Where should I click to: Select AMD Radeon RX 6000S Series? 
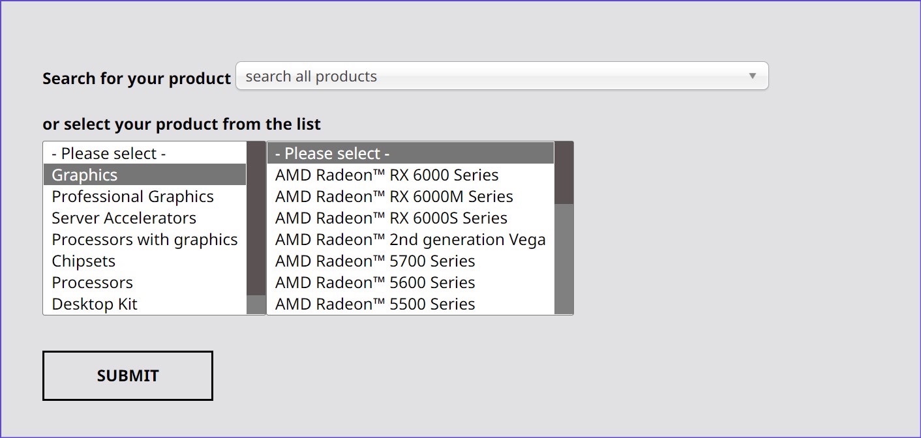coord(390,218)
